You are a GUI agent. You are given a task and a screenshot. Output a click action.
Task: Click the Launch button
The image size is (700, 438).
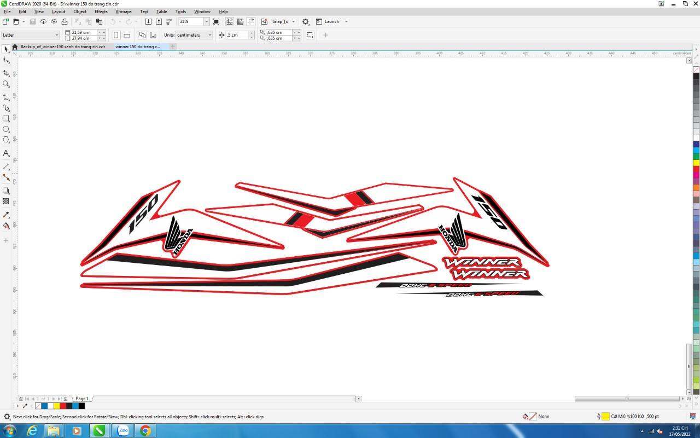coord(331,21)
